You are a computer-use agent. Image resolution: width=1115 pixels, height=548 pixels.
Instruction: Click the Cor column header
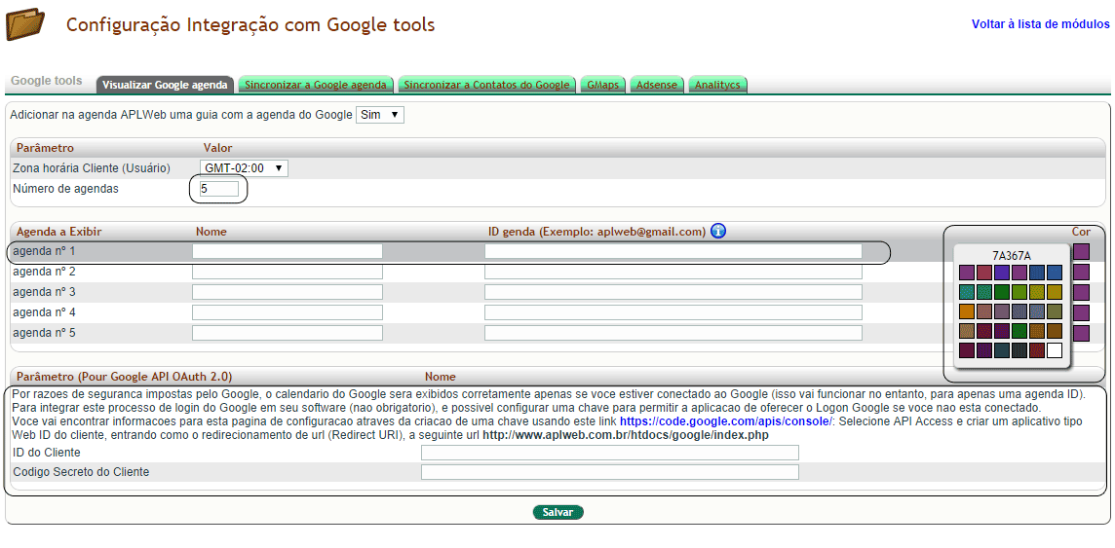1081,231
